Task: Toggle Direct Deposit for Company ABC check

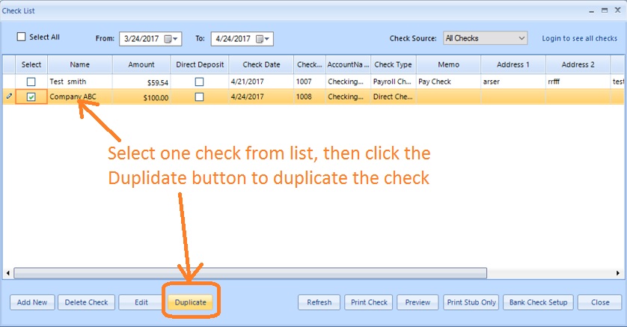Action: (199, 97)
